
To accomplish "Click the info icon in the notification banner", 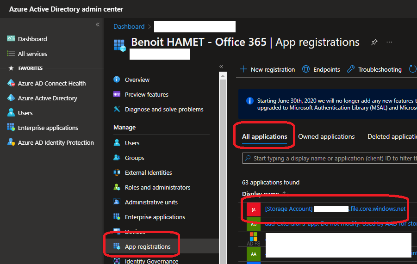I will 250,101.
